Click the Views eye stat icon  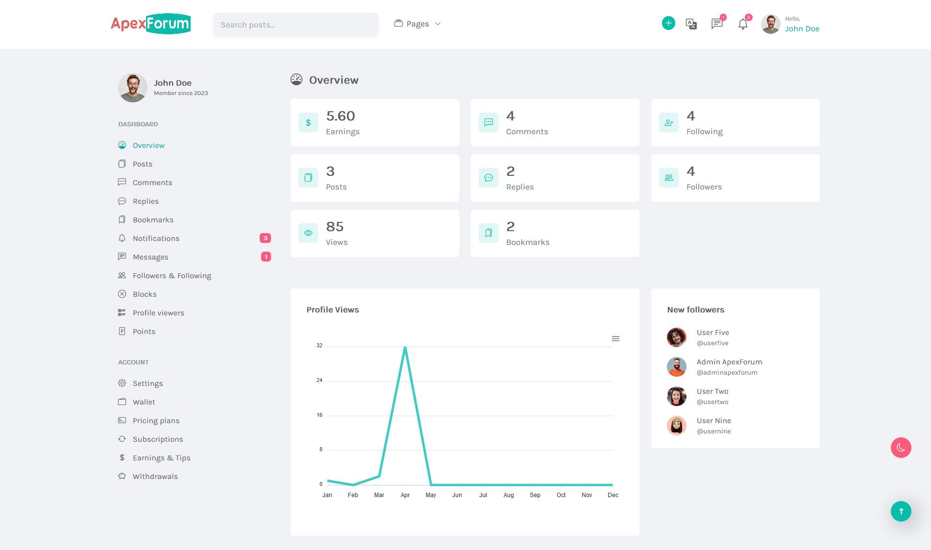[308, 233]
